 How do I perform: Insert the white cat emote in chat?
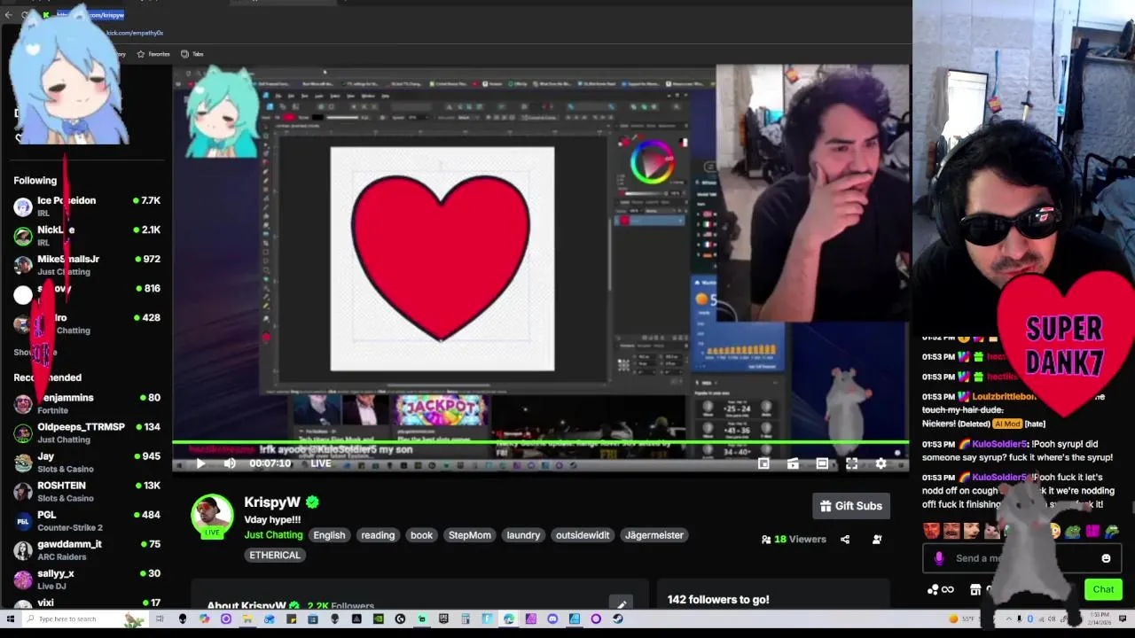991,531
